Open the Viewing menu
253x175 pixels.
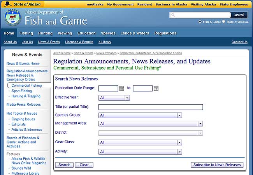point(65,33)
